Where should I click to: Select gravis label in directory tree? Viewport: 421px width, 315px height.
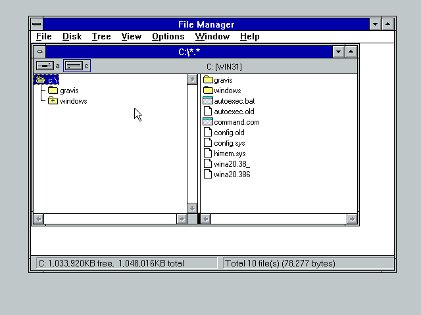69,91
